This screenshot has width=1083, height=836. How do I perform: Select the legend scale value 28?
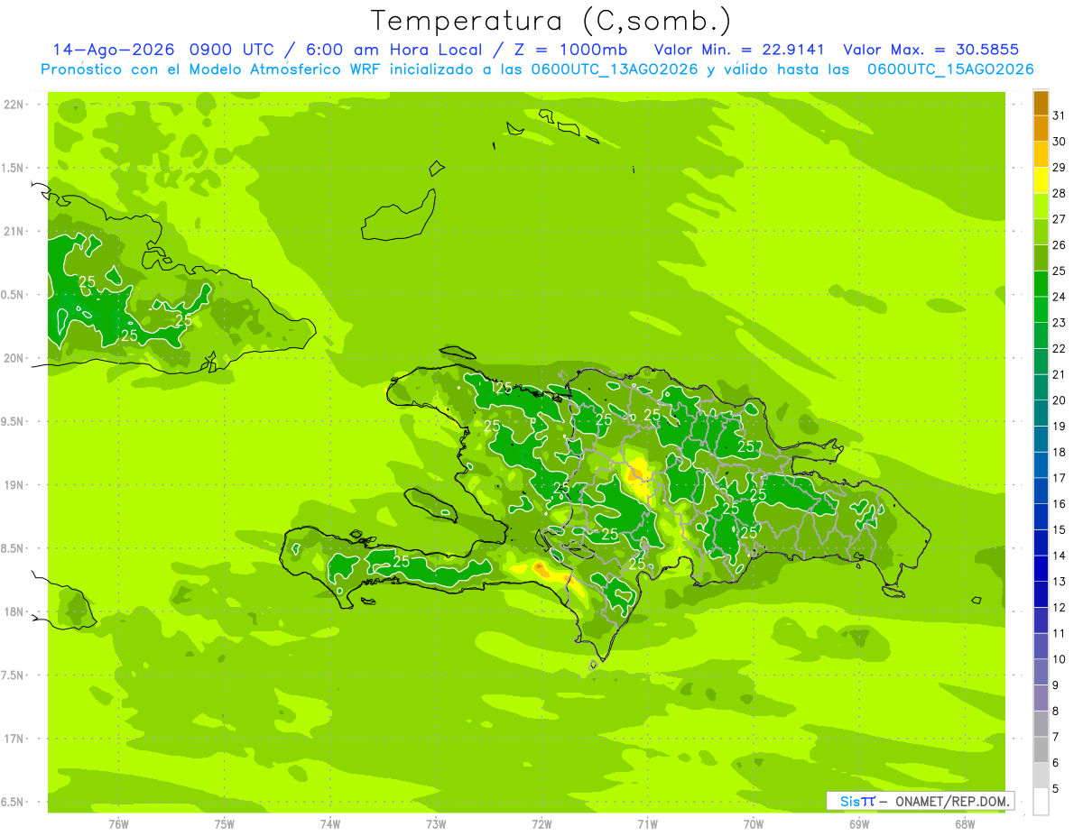tap(1060, 193)
